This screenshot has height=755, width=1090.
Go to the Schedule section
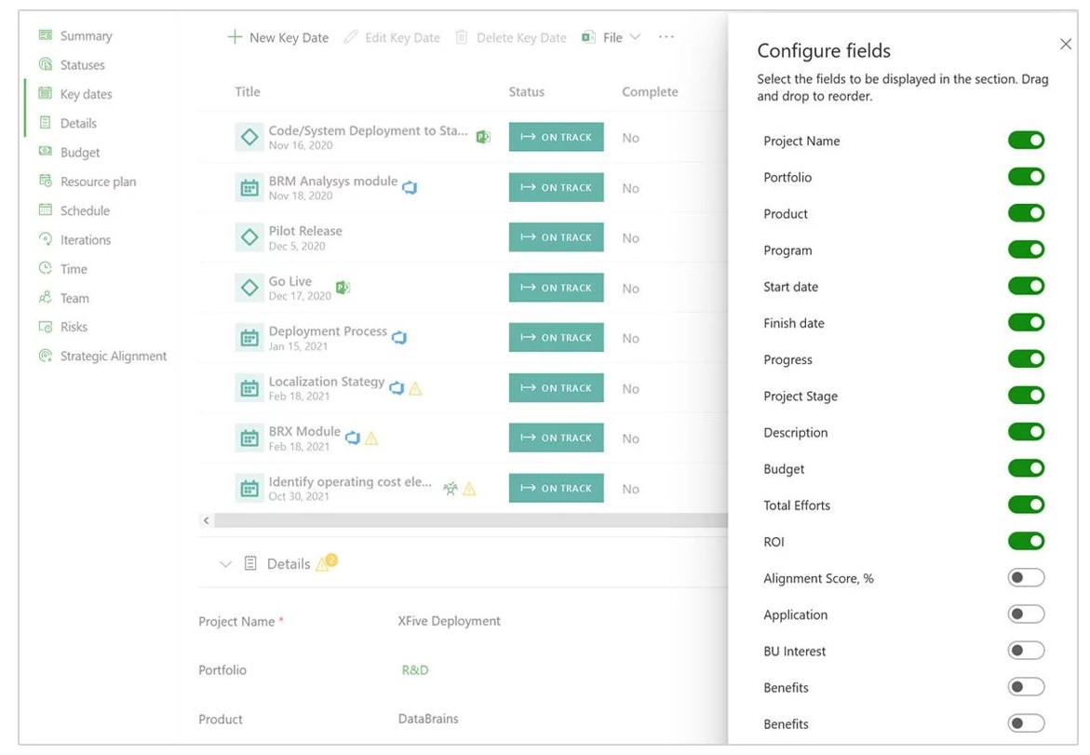(x=85, y=210)
